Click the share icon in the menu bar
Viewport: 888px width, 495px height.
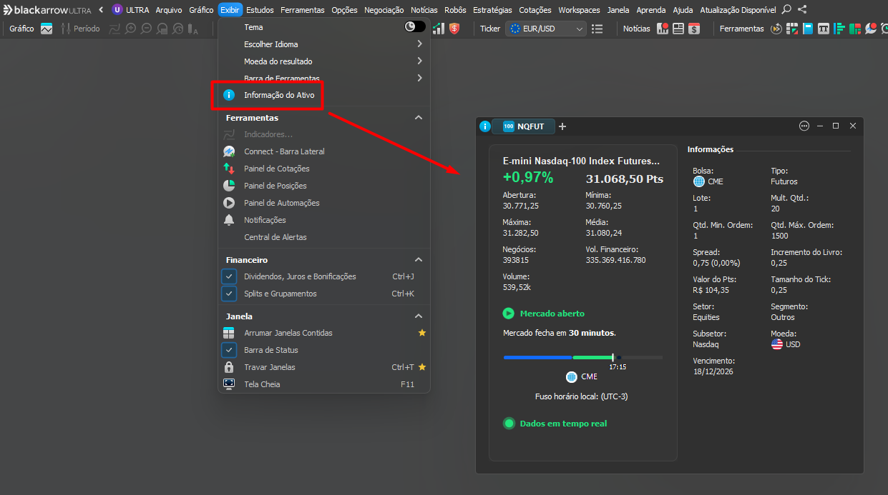pyautogui.click(x=802, y=10)
